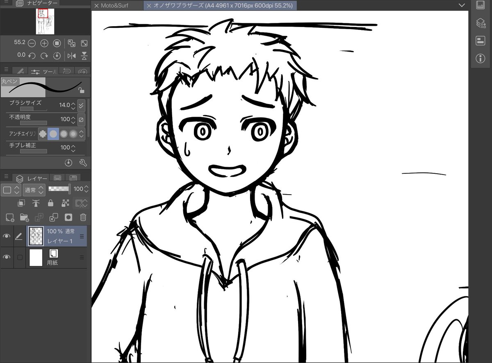Toggle set as reference layer lighthouse icon
Image resolution: width=492 pixels, height=363 pixels.
click(36, 203)
